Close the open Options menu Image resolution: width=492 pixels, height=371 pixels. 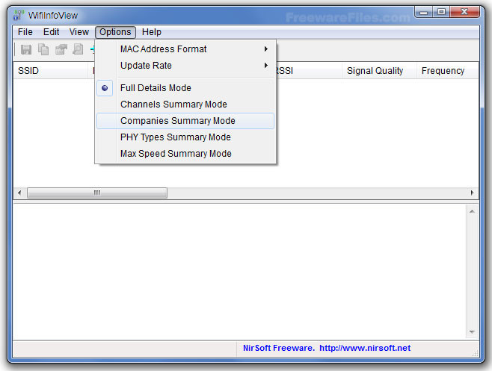pyautogui.click(x=115, y=32)
